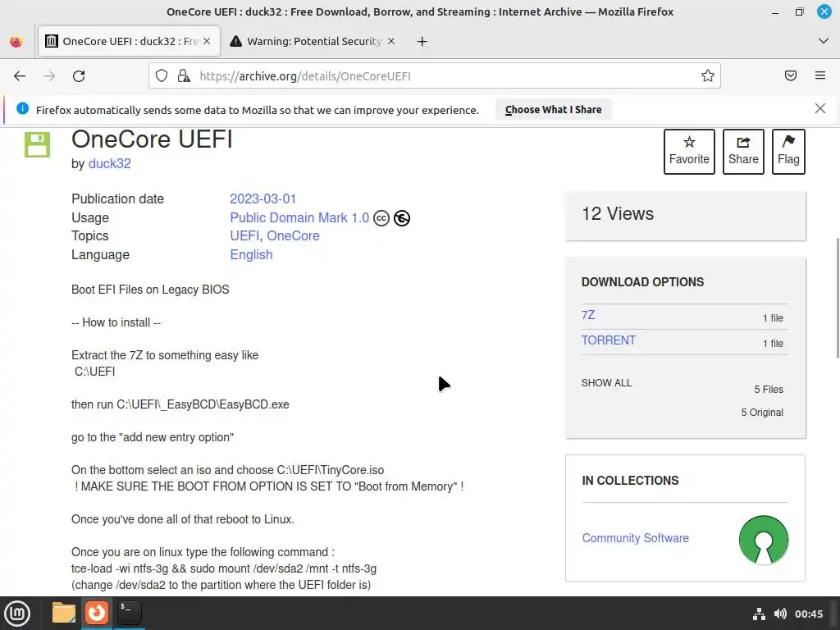The height and width of the screenshot is (630, 840).
Task: Select the OneCore UEFI tab
Action: pos(129,41)
